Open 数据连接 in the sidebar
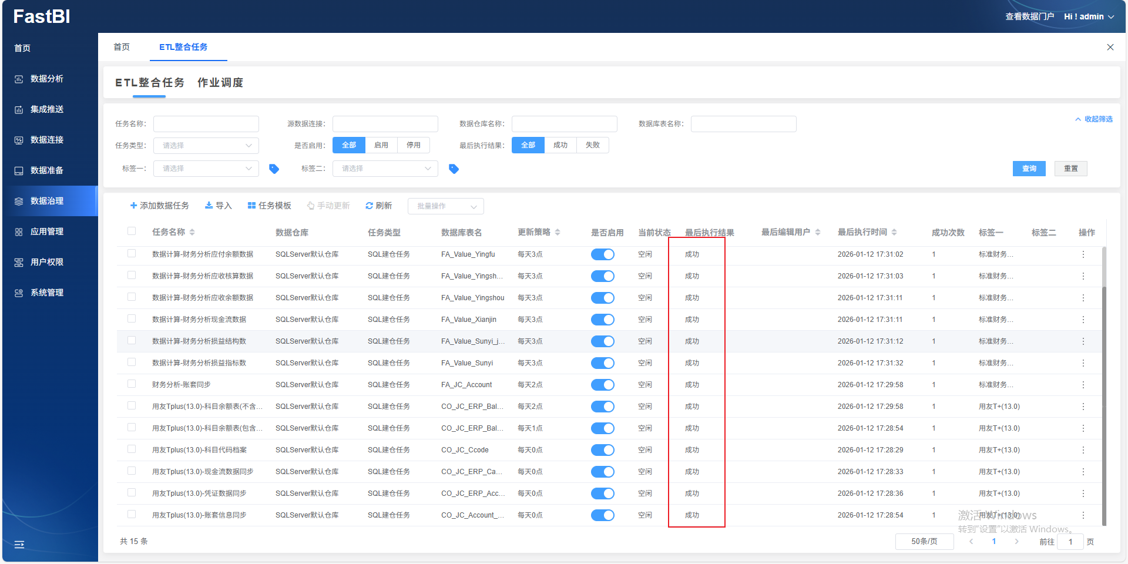The height and width of the screenshot is (564, 1128). tap(47, 140)
